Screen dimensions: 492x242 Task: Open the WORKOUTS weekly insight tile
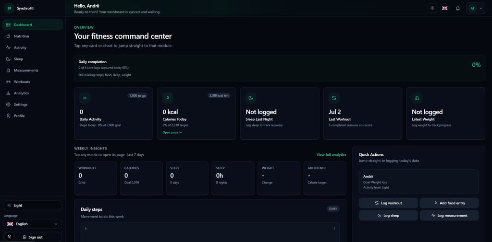pyautogui.click(x=96, y=178)
